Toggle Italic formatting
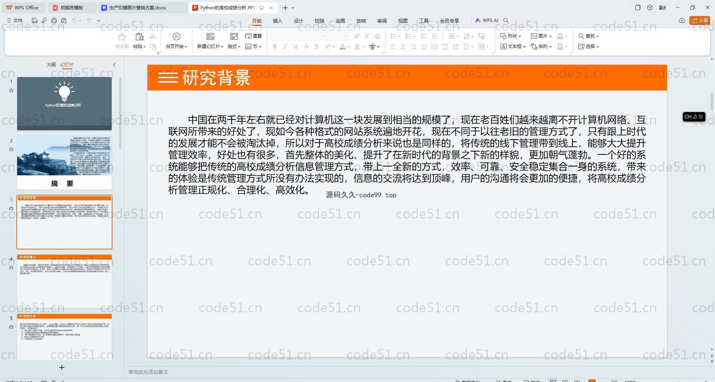This screenshot has width=715, height=382. 285,47
